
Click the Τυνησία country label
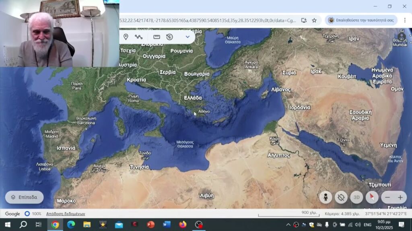[139, 167]
